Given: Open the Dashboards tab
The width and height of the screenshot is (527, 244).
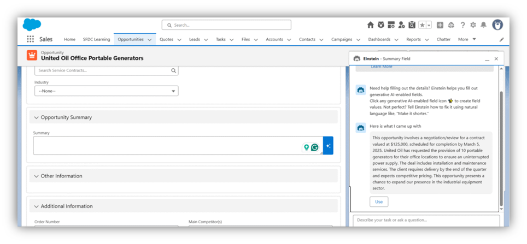Looking at the screenshot, I should pos(379,39).
